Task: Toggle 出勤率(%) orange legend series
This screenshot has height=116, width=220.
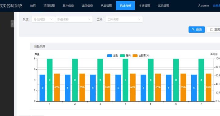Action: coord(141,56)
